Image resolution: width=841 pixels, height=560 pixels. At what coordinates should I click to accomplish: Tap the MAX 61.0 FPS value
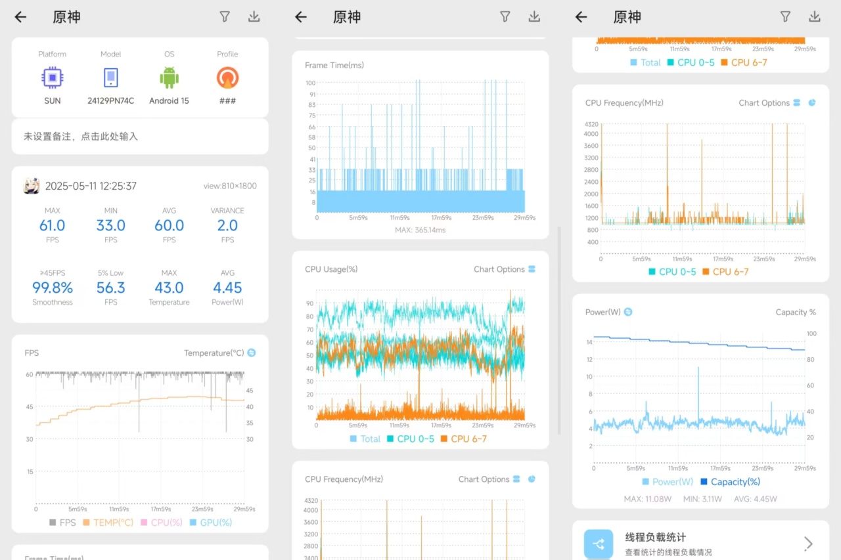(53, 225)
